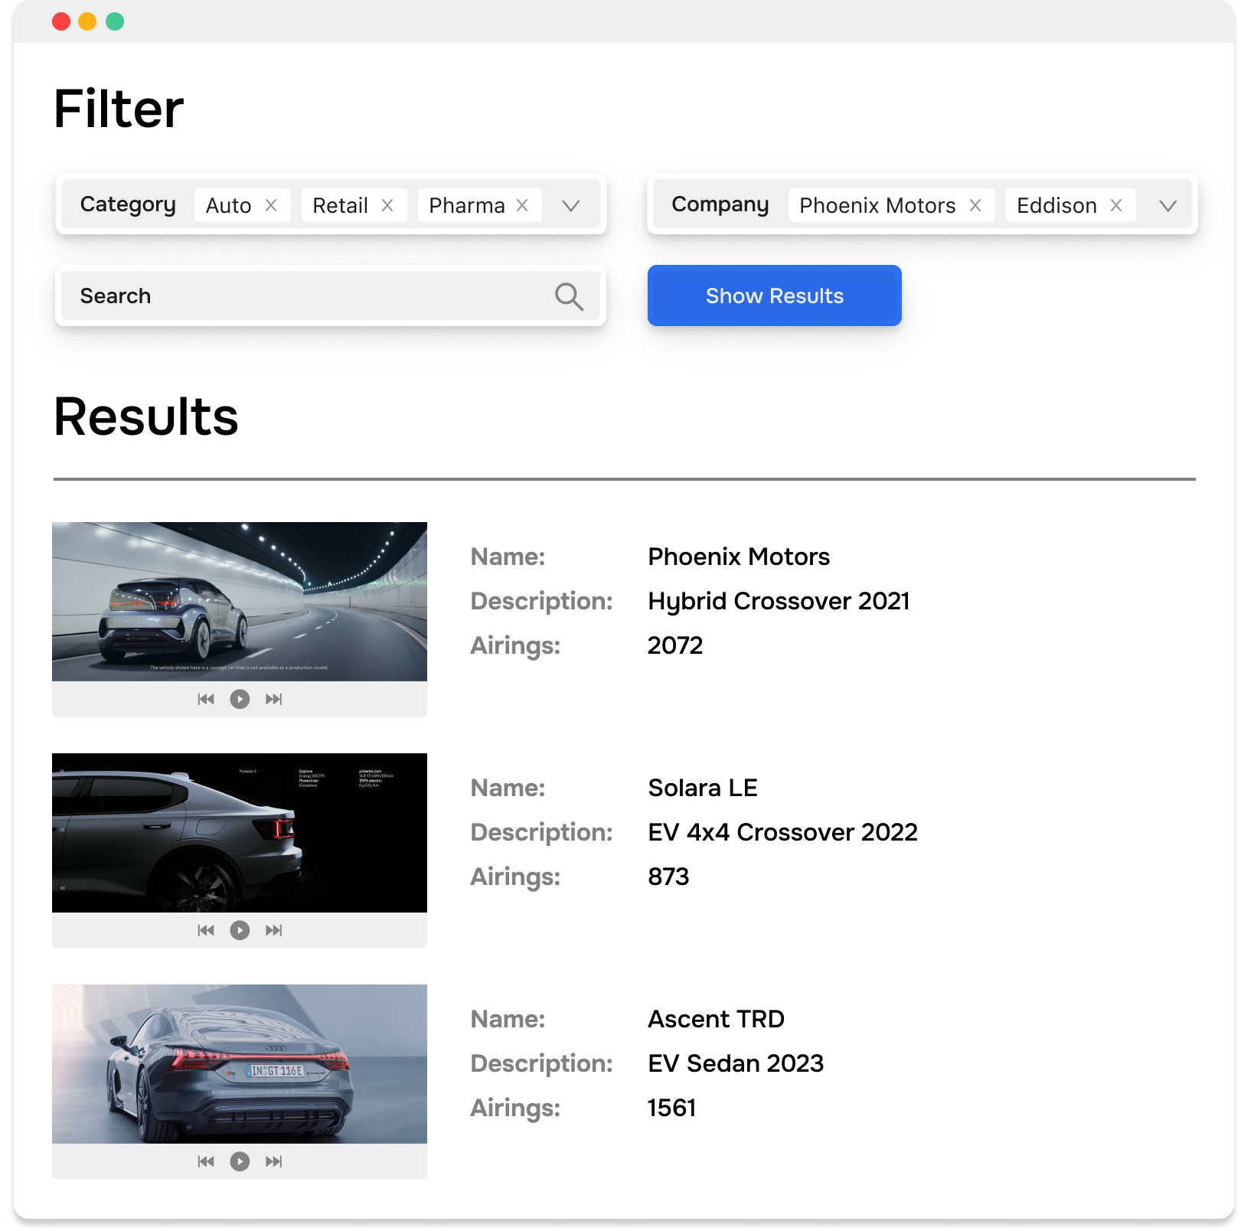The image size is (1254, 1231).
Task: Remove the Auto category filter
Action: (272, 204)
